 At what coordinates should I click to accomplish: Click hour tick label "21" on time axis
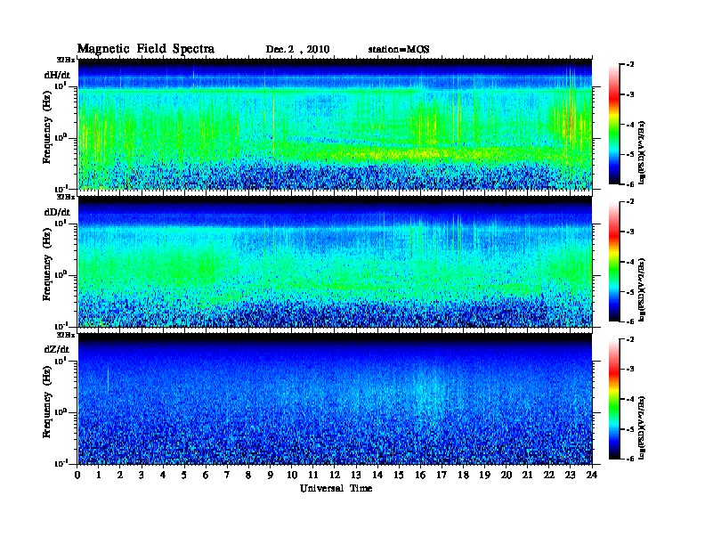click(527, 476)
